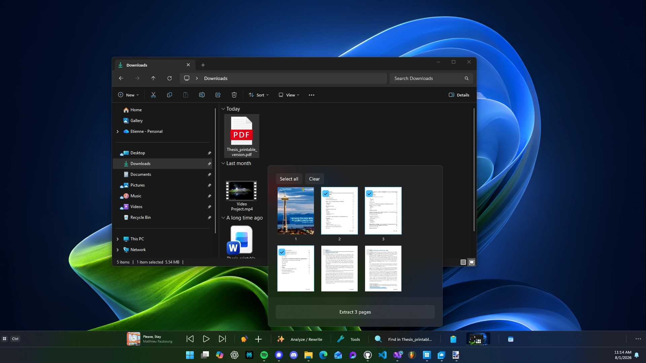Select the page 1 cover thumbnail
Image resolution: width=646 pixels, height=363 pixels.
296,211
